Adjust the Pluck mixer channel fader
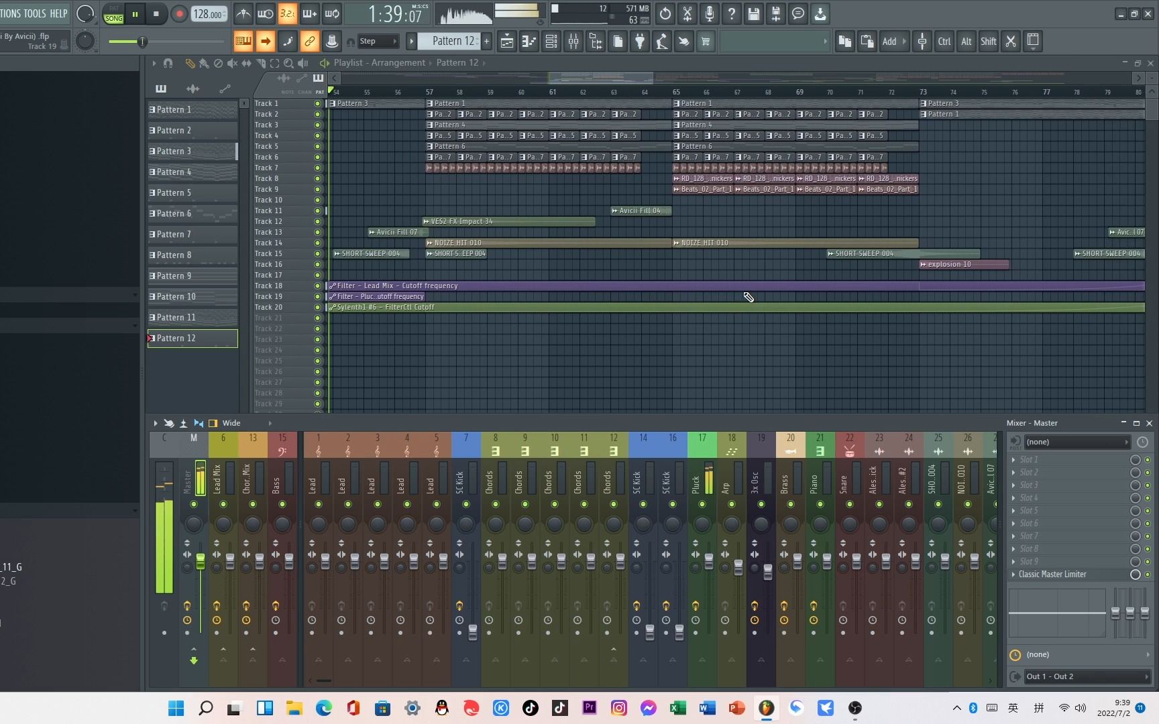The width and height of the screenshot is (1159, 724). (x=709, y=560)
